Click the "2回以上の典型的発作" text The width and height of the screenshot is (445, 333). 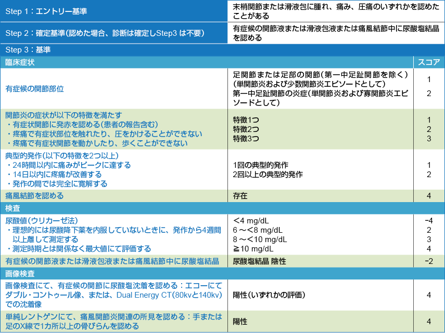(268, 175)
